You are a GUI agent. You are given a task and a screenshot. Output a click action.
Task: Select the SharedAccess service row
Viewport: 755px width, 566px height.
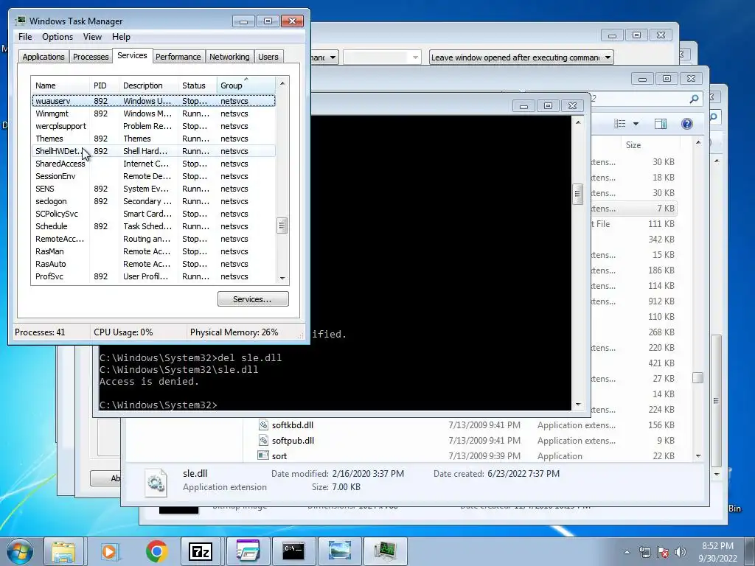[x=153, y=164]
